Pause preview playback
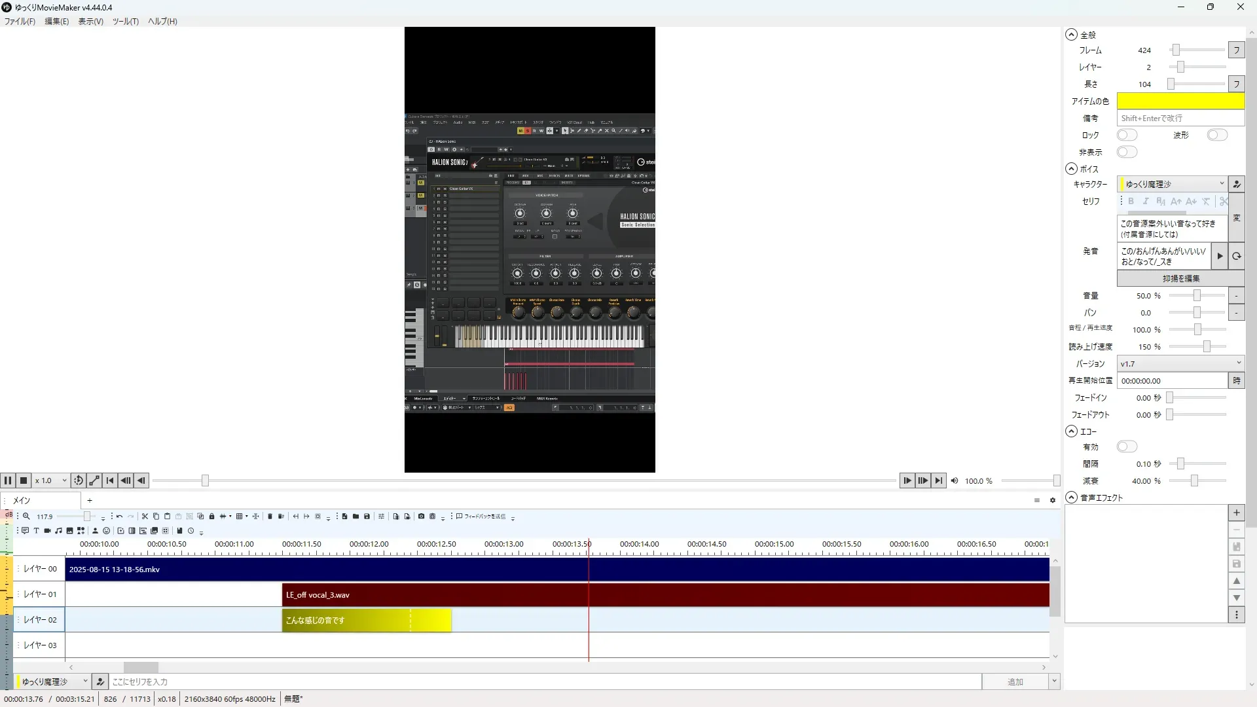 point(8,480)
